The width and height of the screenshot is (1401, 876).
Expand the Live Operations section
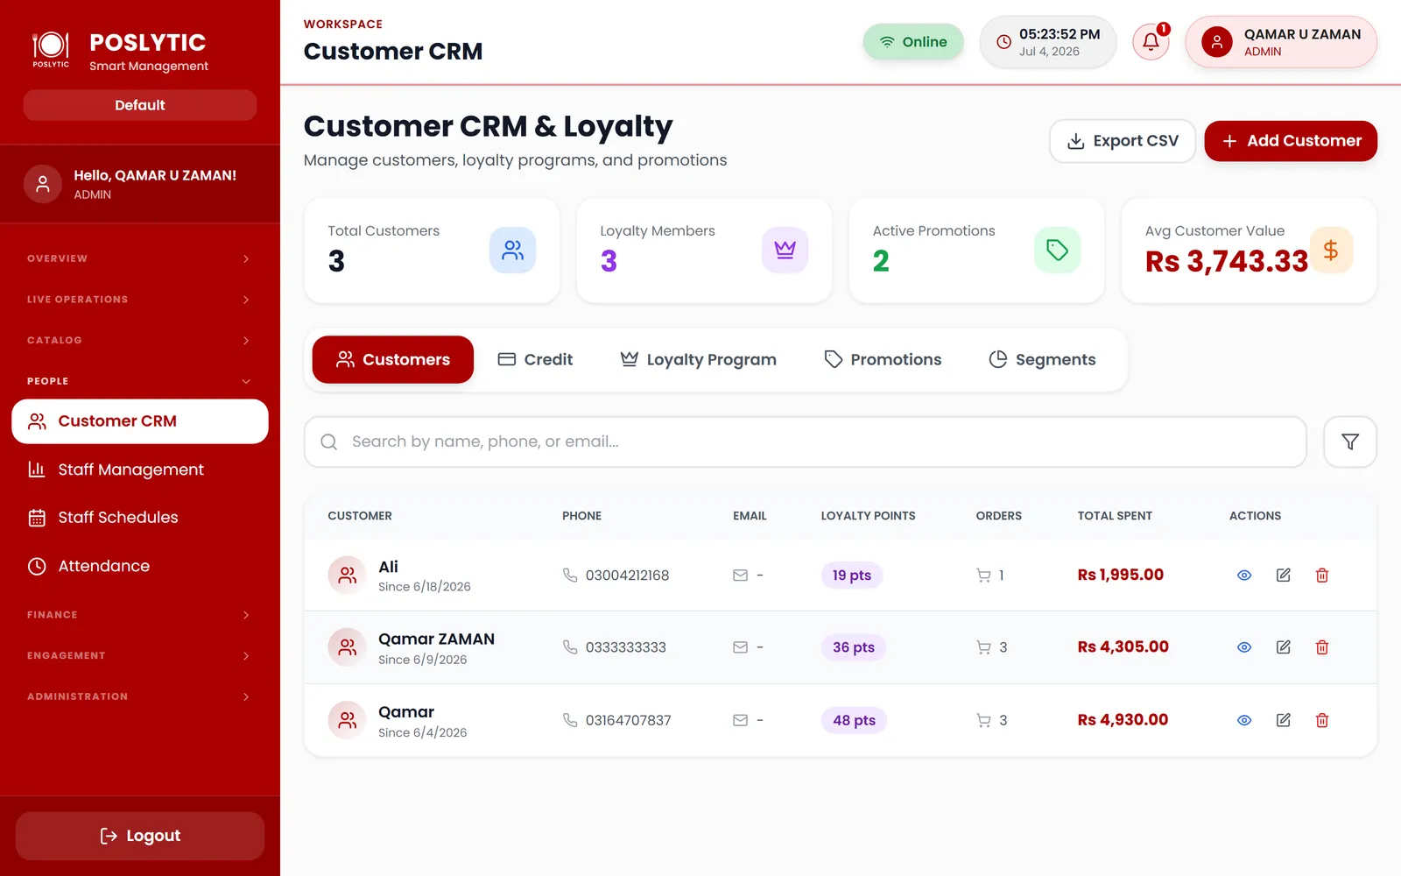[140, 300]
